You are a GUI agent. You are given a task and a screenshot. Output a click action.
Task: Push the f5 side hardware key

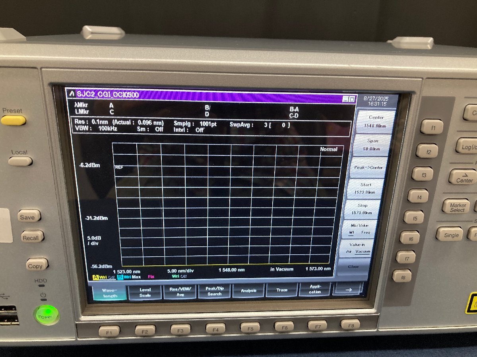pos(413,217)
